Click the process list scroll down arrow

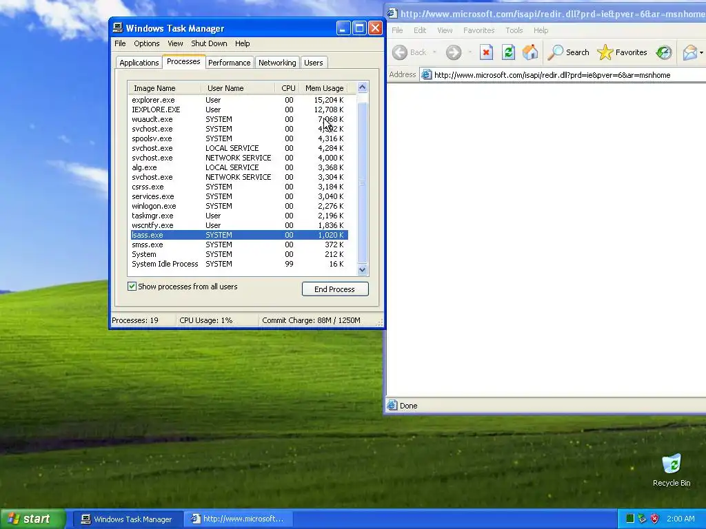coord(362,269)
